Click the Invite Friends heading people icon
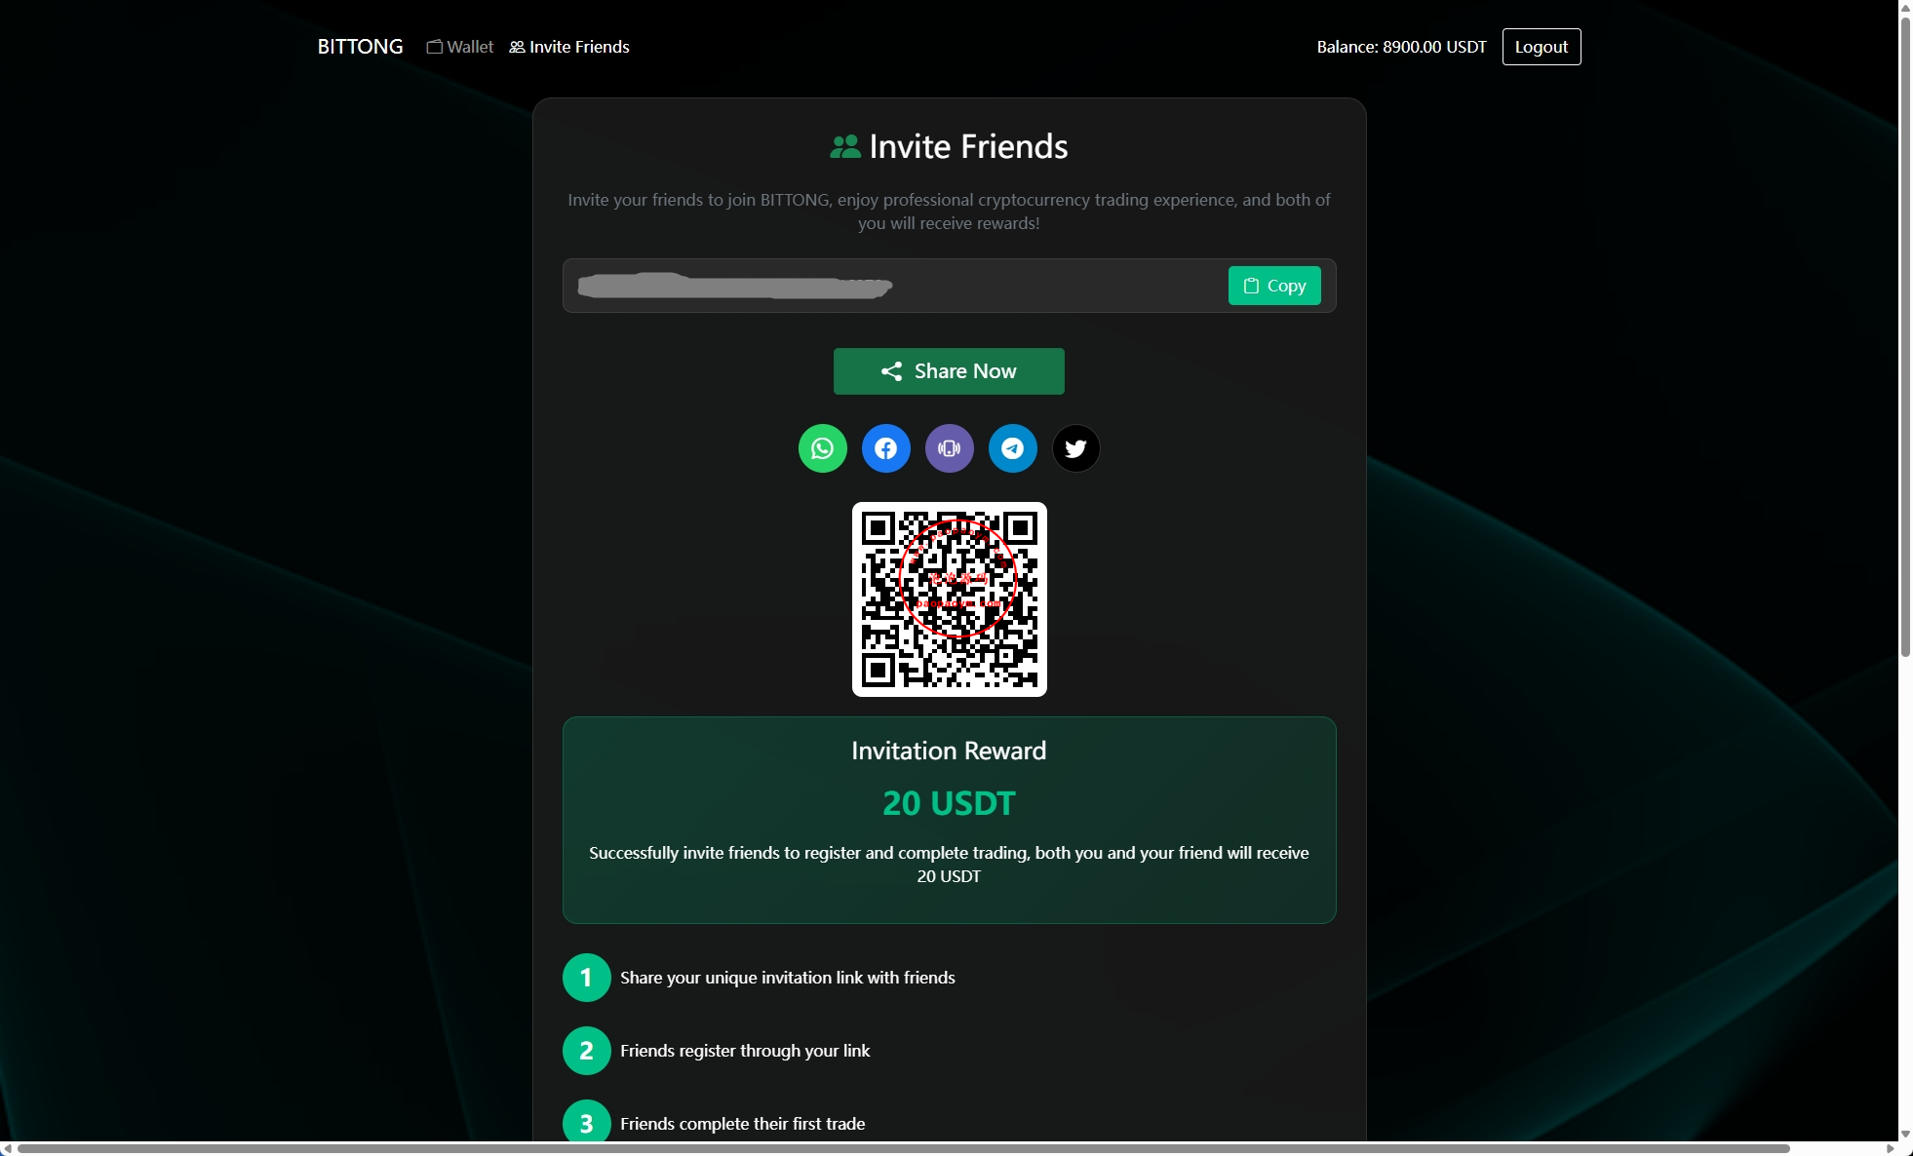Image resolution: width=1913 pixels, height=1156 pixels. click(844, 147)
